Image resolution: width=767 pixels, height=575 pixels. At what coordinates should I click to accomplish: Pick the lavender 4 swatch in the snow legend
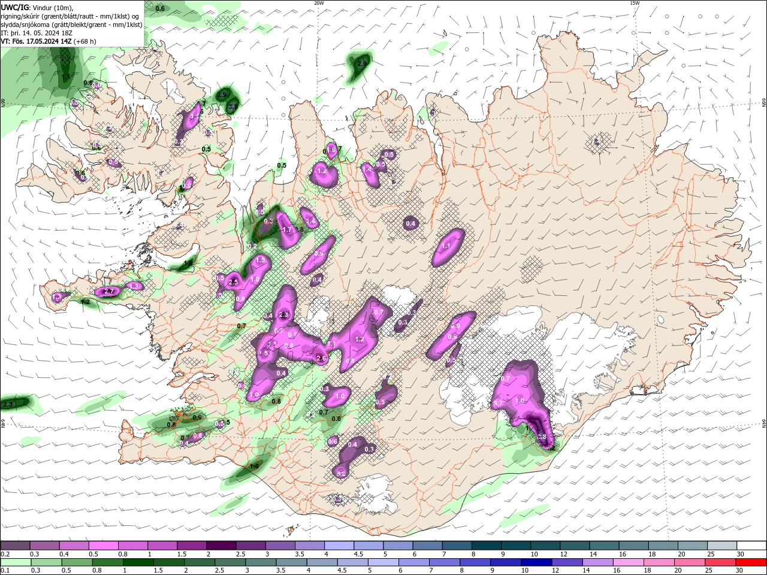pos(338,546)
